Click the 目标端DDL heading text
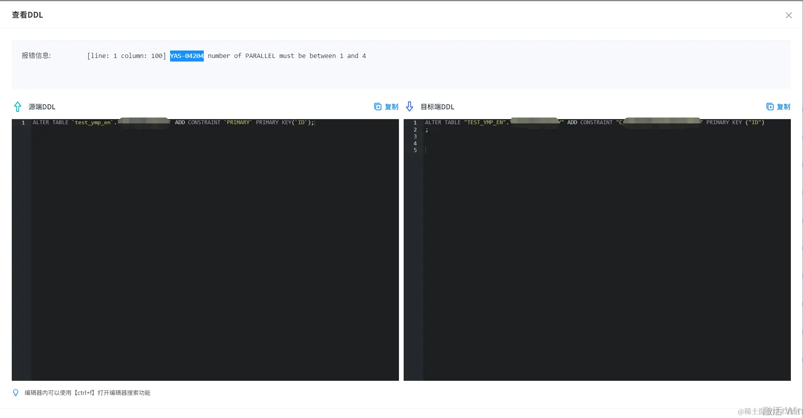803x418 pixels. 437,107
